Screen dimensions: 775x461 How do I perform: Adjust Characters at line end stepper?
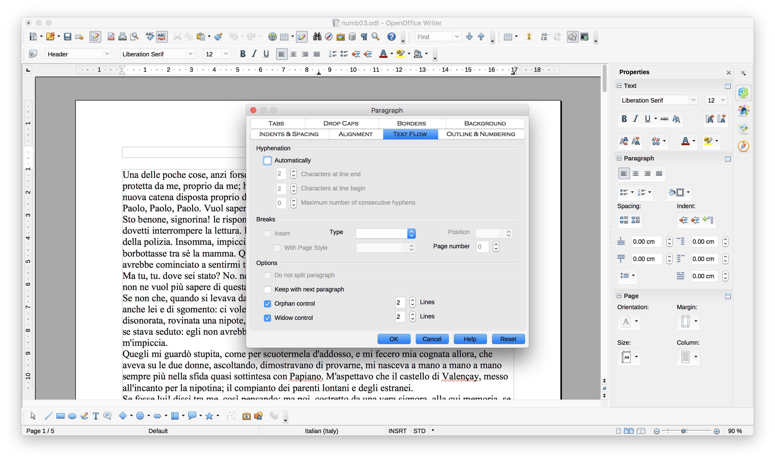pos(294,174)
